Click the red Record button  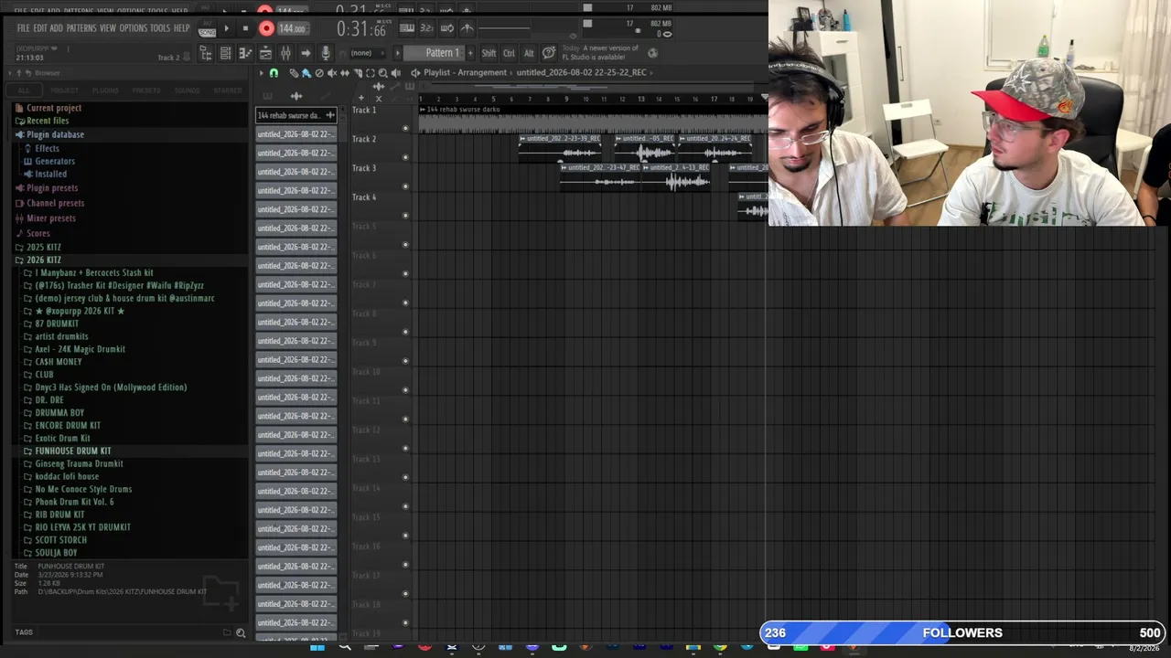[x=266, y=28]
